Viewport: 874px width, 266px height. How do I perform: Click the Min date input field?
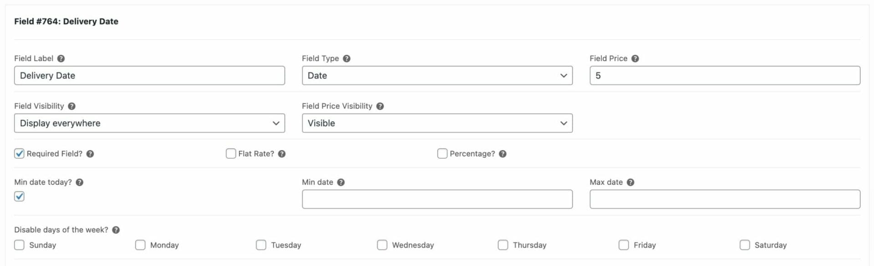point(437,199)
